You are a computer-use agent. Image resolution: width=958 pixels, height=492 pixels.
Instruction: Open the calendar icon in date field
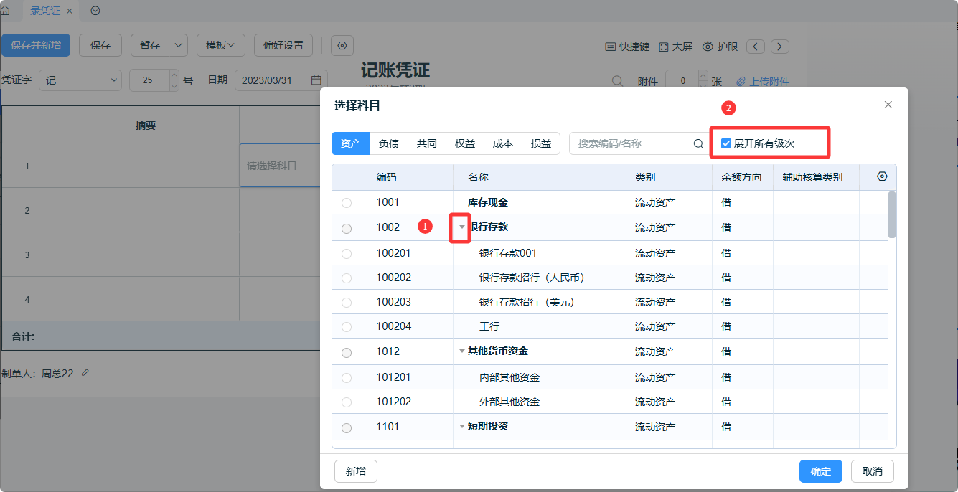click(x=316, y=80)
